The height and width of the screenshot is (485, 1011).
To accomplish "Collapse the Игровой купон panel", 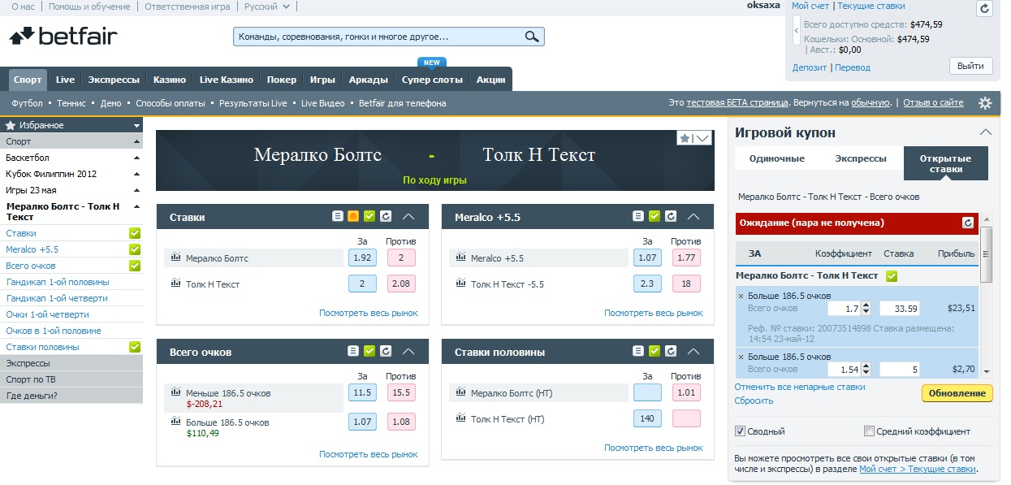I will click(985, 132).
